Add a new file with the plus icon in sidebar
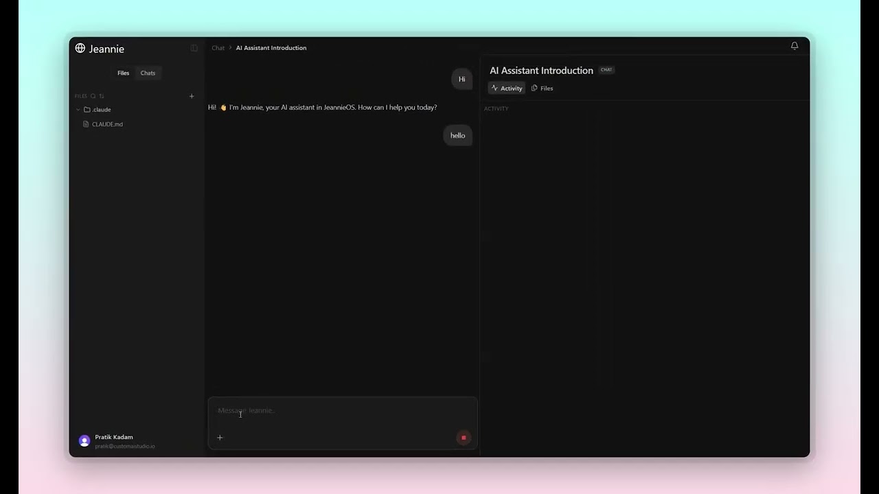This screenshot has width=879, height=494. pyautogui.click(x=192, y=96)
